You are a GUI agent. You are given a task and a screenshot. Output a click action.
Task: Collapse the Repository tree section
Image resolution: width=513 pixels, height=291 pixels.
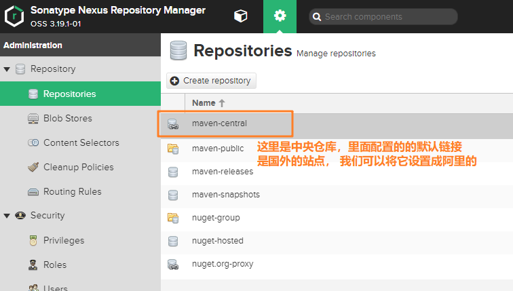(x=7, y=69)
